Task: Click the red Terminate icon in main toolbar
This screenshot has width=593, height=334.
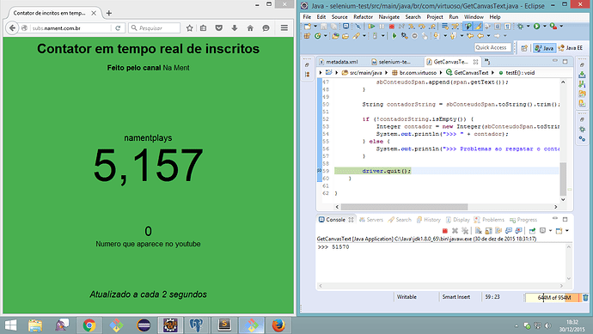Action: [392, 27]
